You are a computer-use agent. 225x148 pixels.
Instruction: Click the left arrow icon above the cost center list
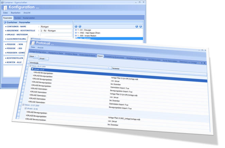[x=76, y=26]
